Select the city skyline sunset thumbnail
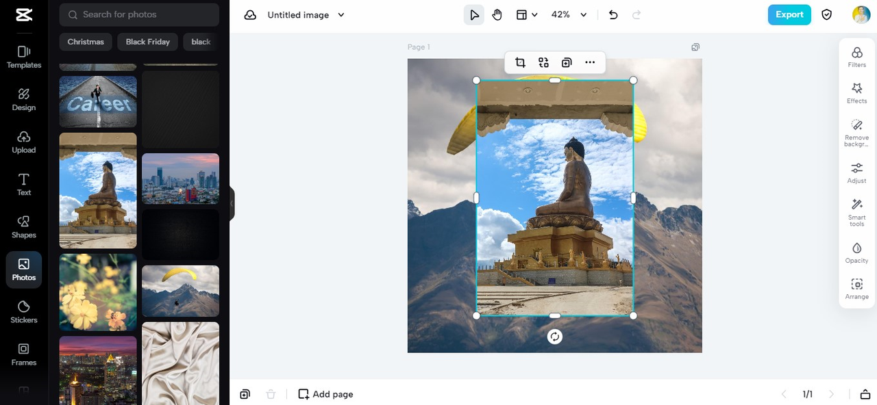The image size is (877, 405). 180,179
